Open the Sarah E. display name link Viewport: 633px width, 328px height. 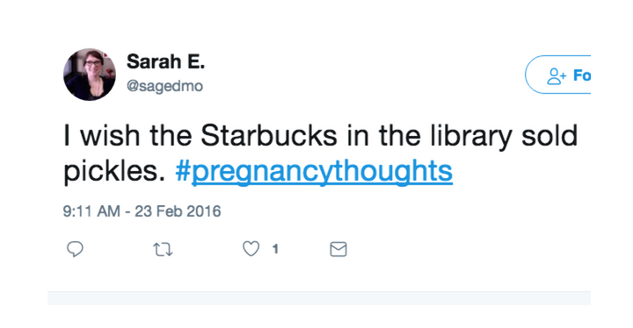click(x=165, y=61)
